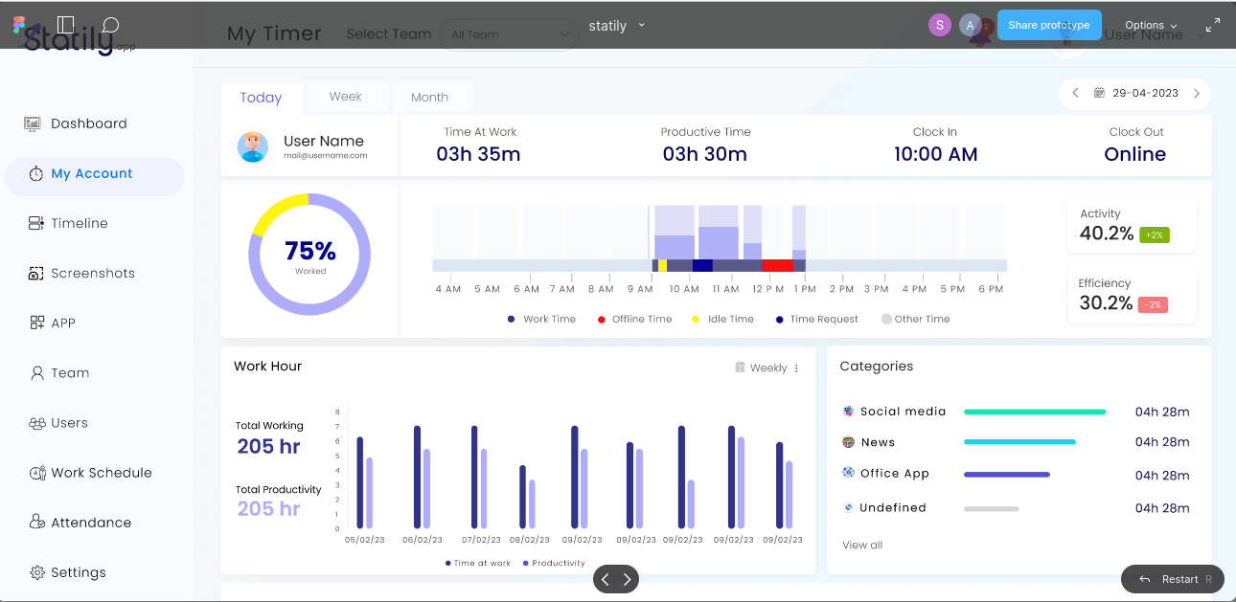Viewport: 1236px width, 602px height.
Task: Click the 75% Worked progress ring
Action: (309, 253)
